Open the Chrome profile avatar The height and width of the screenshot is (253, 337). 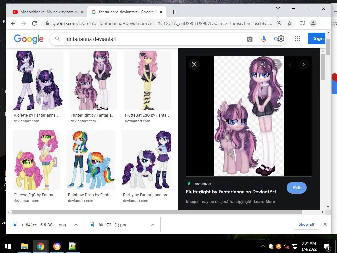coord(313,23)
